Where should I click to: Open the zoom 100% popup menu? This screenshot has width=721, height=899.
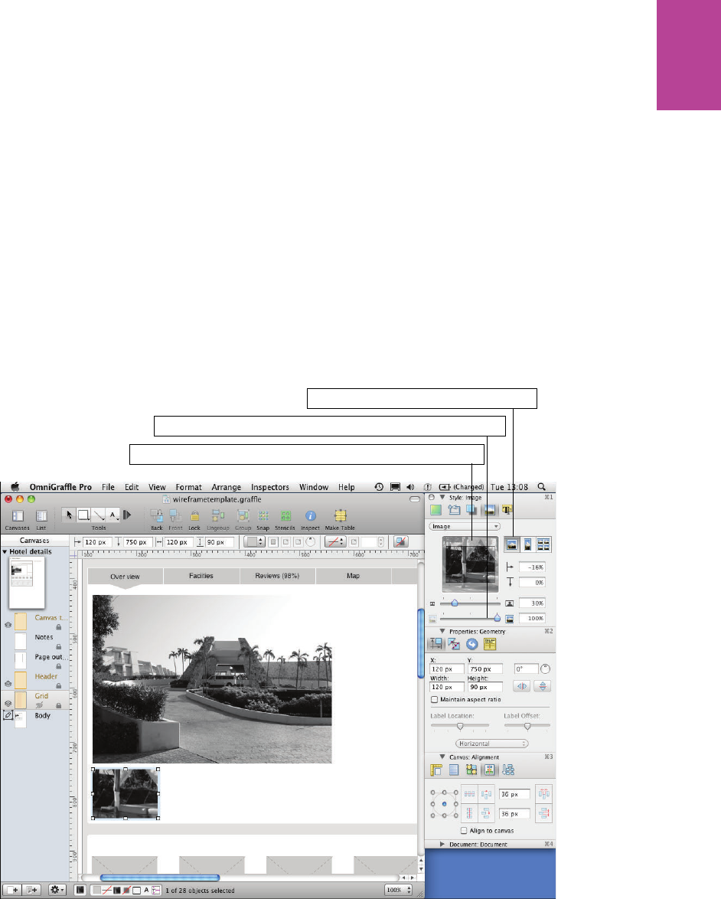click(399, 890)
